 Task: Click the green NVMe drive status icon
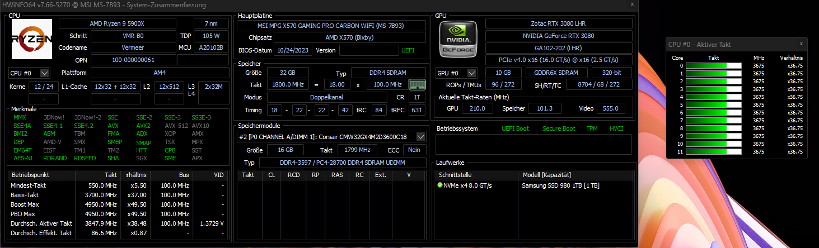440,185
